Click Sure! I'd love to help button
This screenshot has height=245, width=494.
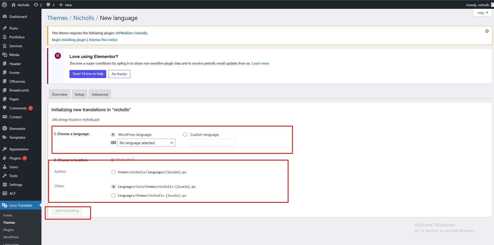88,74
